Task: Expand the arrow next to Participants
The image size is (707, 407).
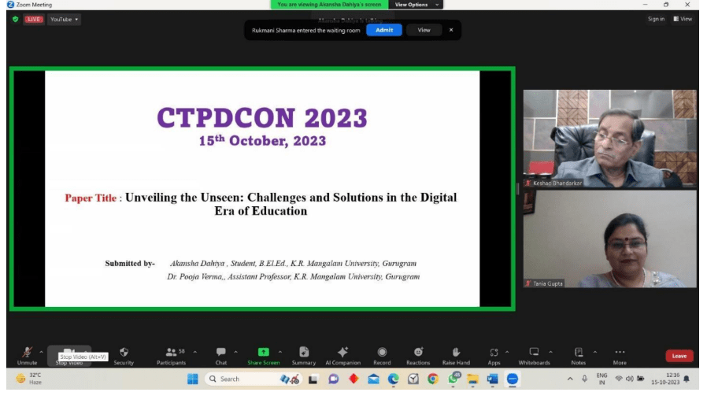Action: point(195,352)
